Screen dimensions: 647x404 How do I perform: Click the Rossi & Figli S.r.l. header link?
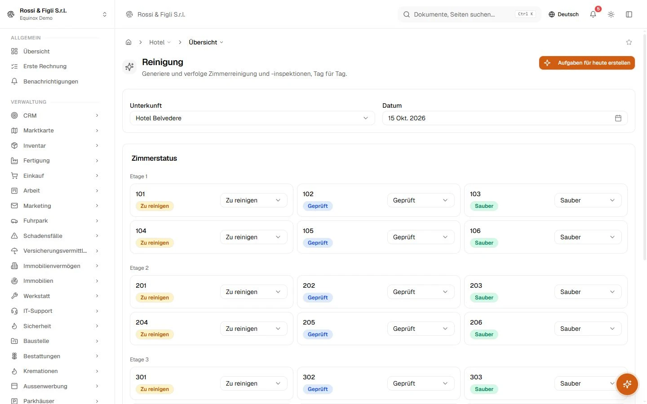point(156,14)
